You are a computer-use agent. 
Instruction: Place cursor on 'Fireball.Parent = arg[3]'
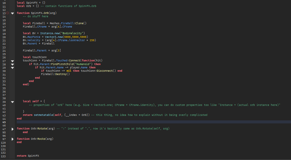[x=42, y=51]
